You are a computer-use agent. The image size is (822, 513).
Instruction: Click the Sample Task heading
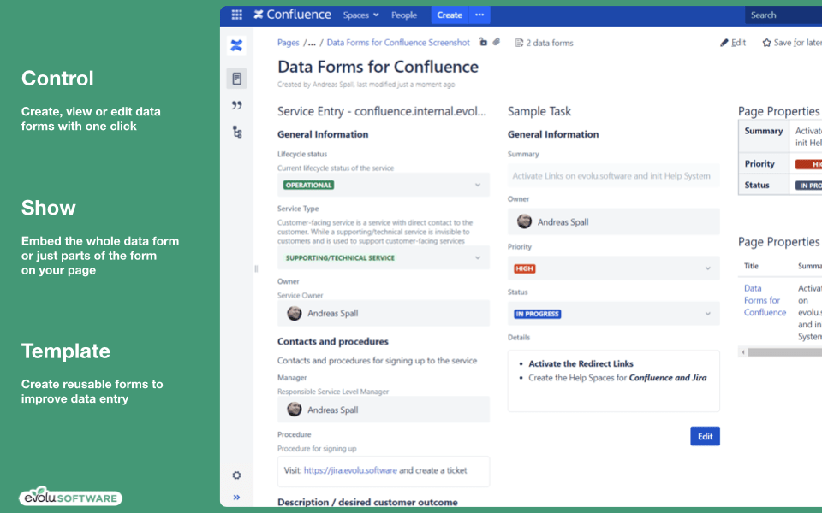539,111
